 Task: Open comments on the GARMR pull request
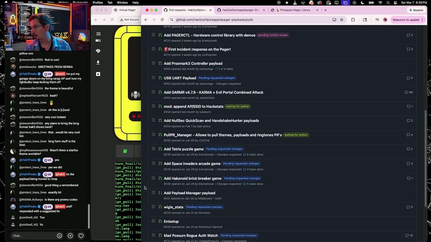(x=409, y=92)
